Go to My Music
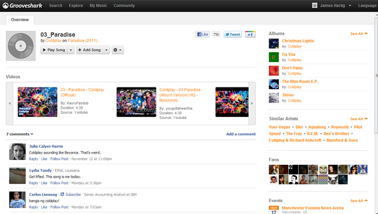 click(x=98, y=5)
